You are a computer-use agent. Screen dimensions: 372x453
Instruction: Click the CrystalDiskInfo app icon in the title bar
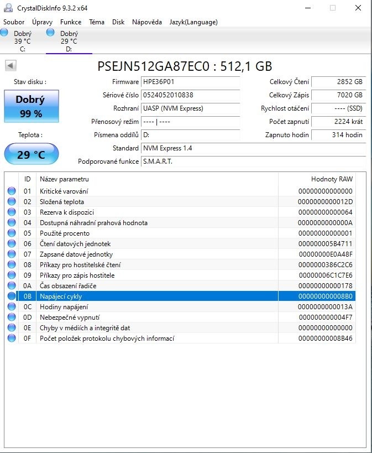pyautogui.click(x=8, y=8)
